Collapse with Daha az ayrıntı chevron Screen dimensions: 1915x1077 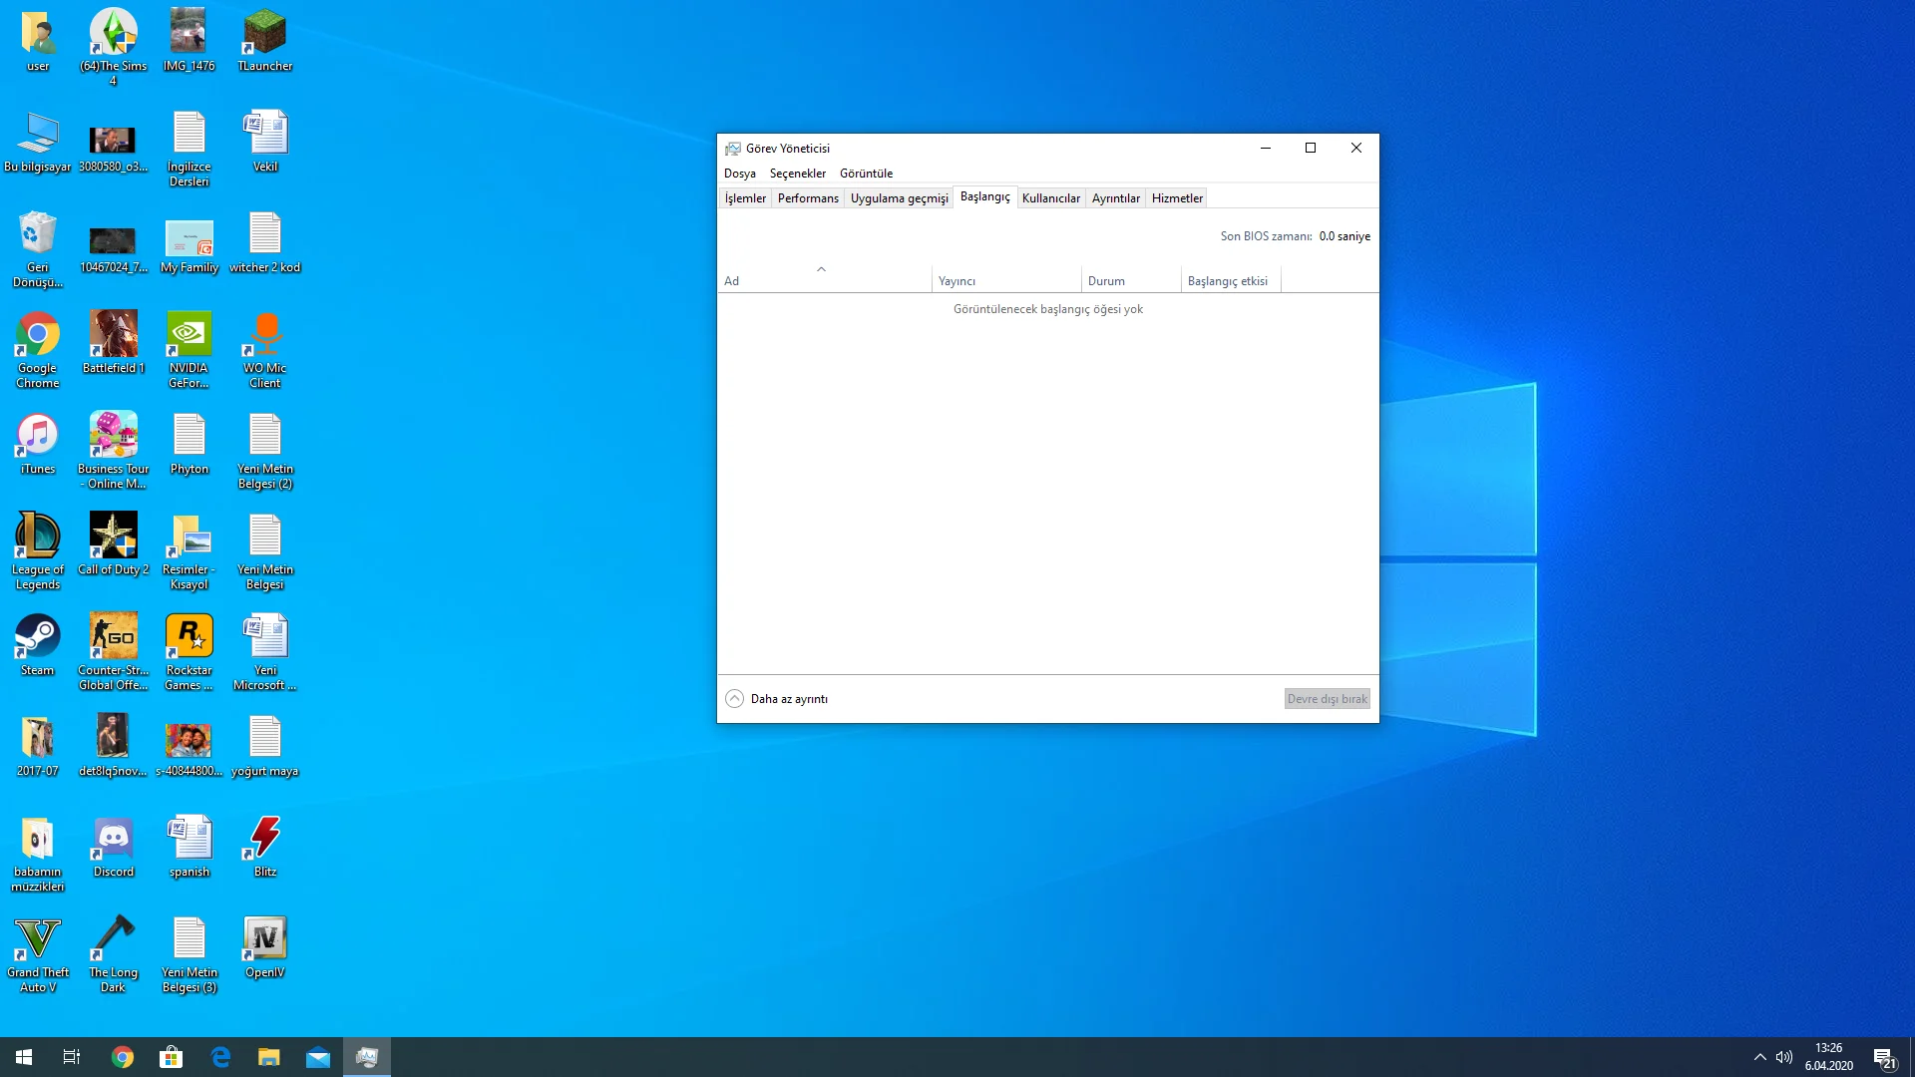point(735,699)
